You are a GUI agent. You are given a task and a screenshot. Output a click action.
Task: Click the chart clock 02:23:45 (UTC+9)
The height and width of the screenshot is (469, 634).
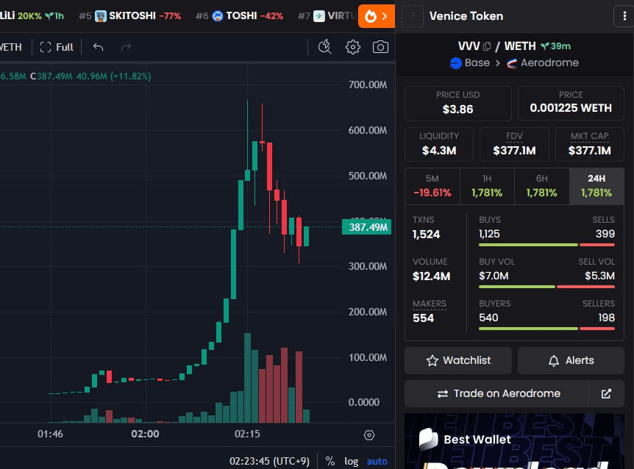point(269,461)
